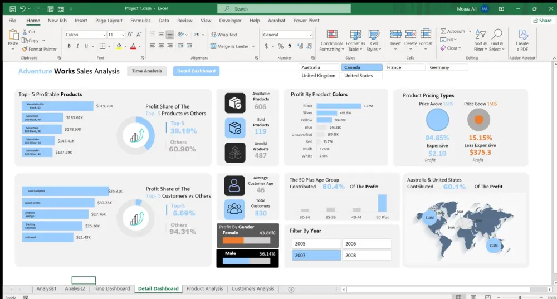The image size is (557, 299).
Task: Click the Delete cells icon
Action: pyautogui.click(x=411, y=34)
